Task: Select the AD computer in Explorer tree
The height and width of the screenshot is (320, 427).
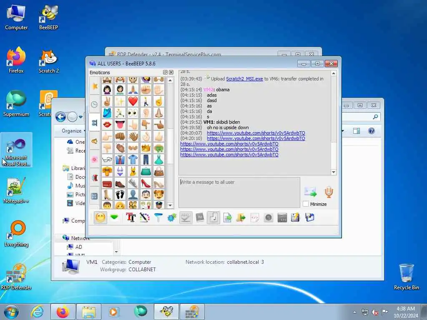Action: [78, 247]
